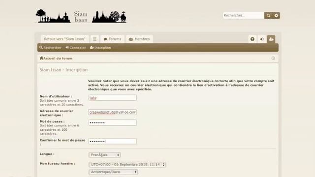Click Rechercher in the brown navbar
315x177 pixels.
click(x=50, y=48)
